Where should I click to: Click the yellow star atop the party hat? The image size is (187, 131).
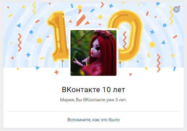[79, 7]
